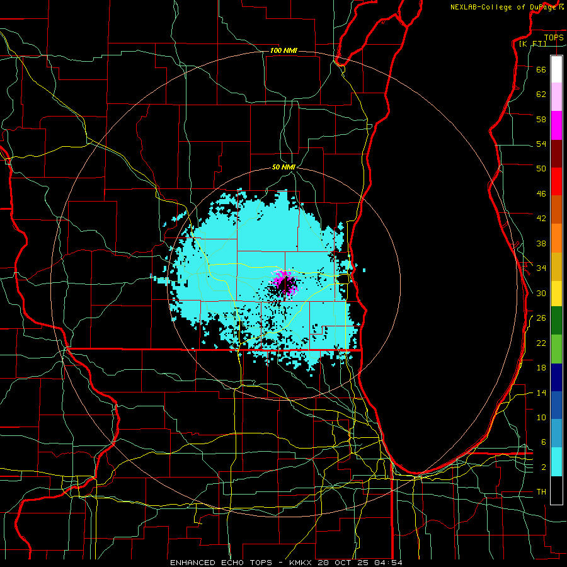Select the burnt orange legend band
This screenshot has height=567, width=567.
556,210
